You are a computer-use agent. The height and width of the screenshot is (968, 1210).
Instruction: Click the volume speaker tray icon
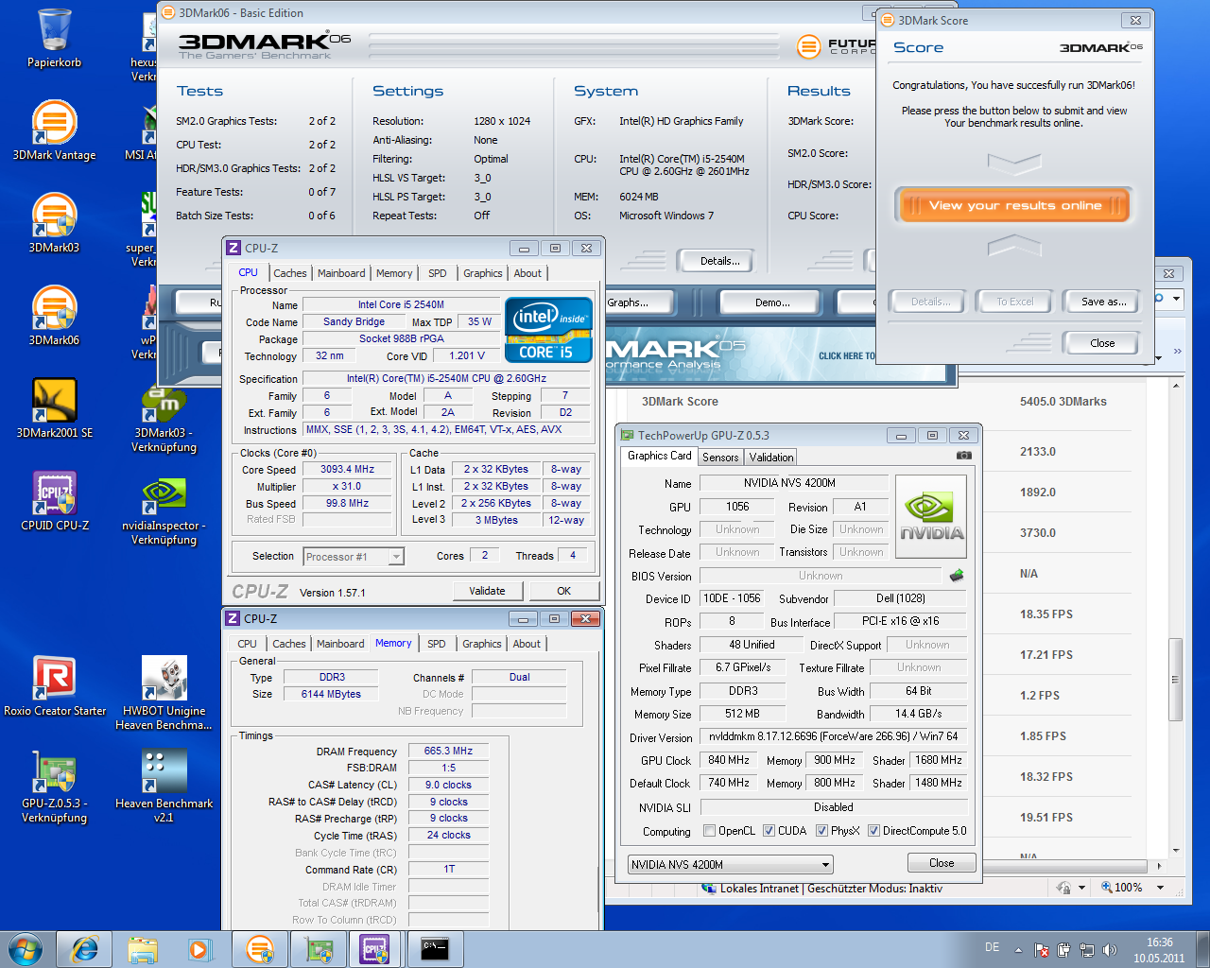point(1110,950)
